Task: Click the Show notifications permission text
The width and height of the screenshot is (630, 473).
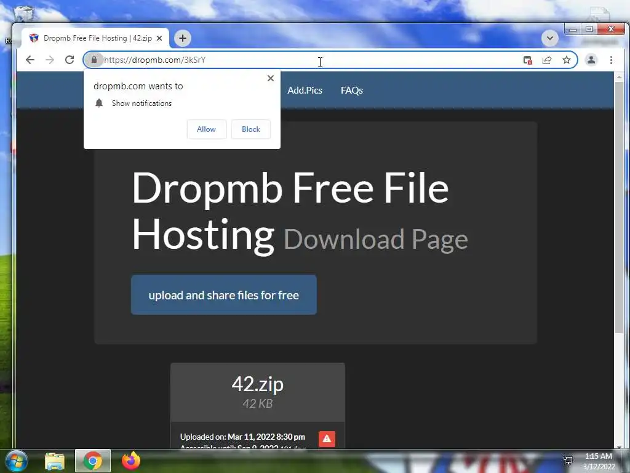Action: [x=142, y=103]
